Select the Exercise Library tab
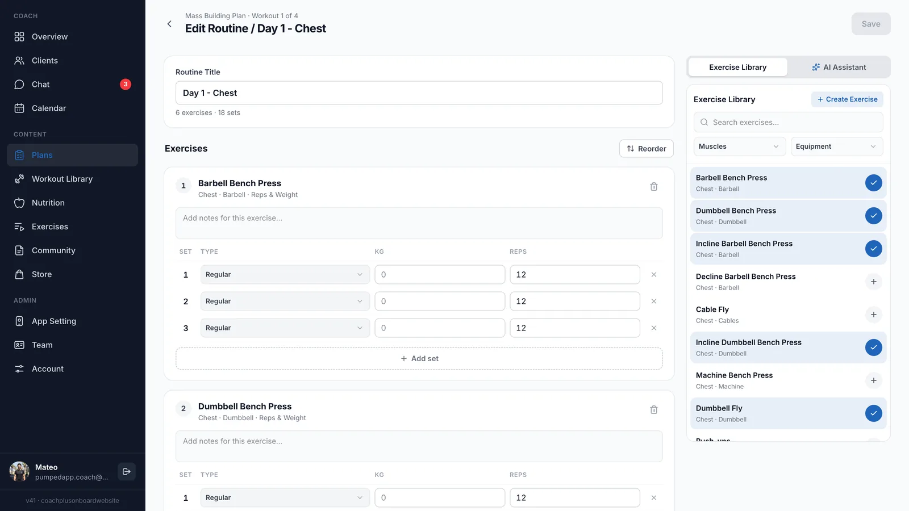This screenshot has height=511, width=909. 737,67
